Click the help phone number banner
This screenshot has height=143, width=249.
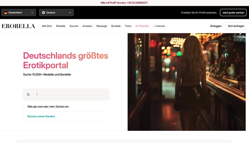point(124,3)
